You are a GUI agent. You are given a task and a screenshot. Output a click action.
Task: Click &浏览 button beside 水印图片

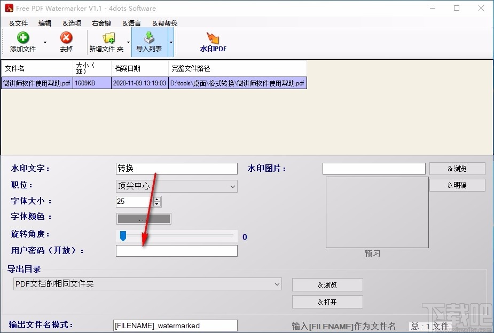(x=457, y=169)
